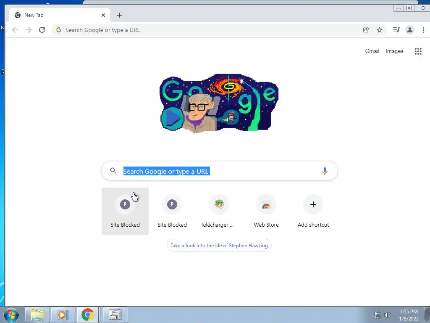This screenshot has width=430, height=323.
Task: Open a new tab with plus button
Action: tap(119, 15)
